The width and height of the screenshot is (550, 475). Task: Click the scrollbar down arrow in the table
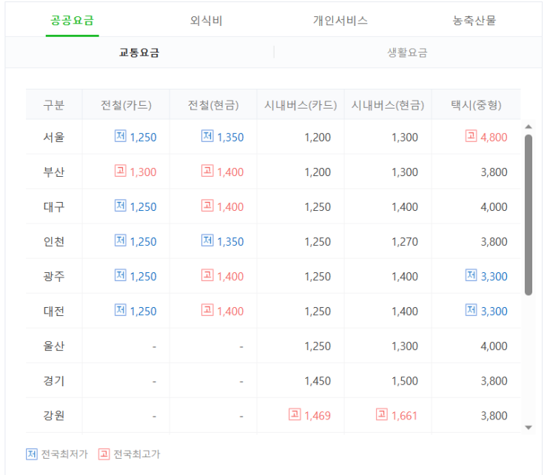coord(529,427)
